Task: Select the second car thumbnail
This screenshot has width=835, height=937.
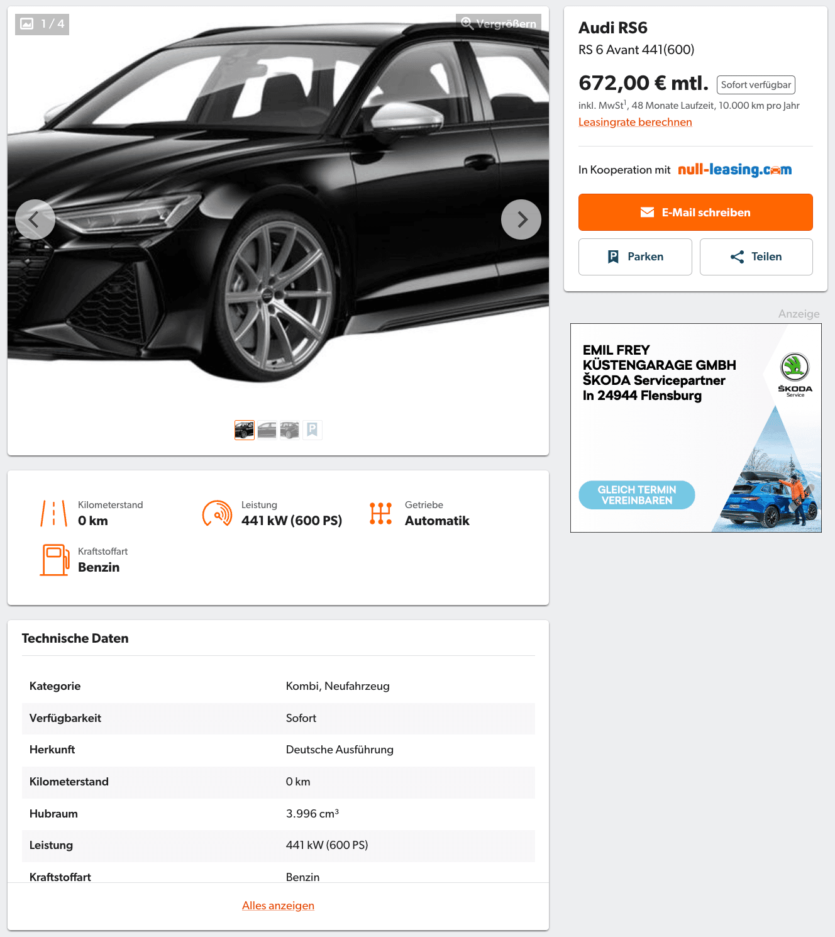Action: click(x=267, y=430)
